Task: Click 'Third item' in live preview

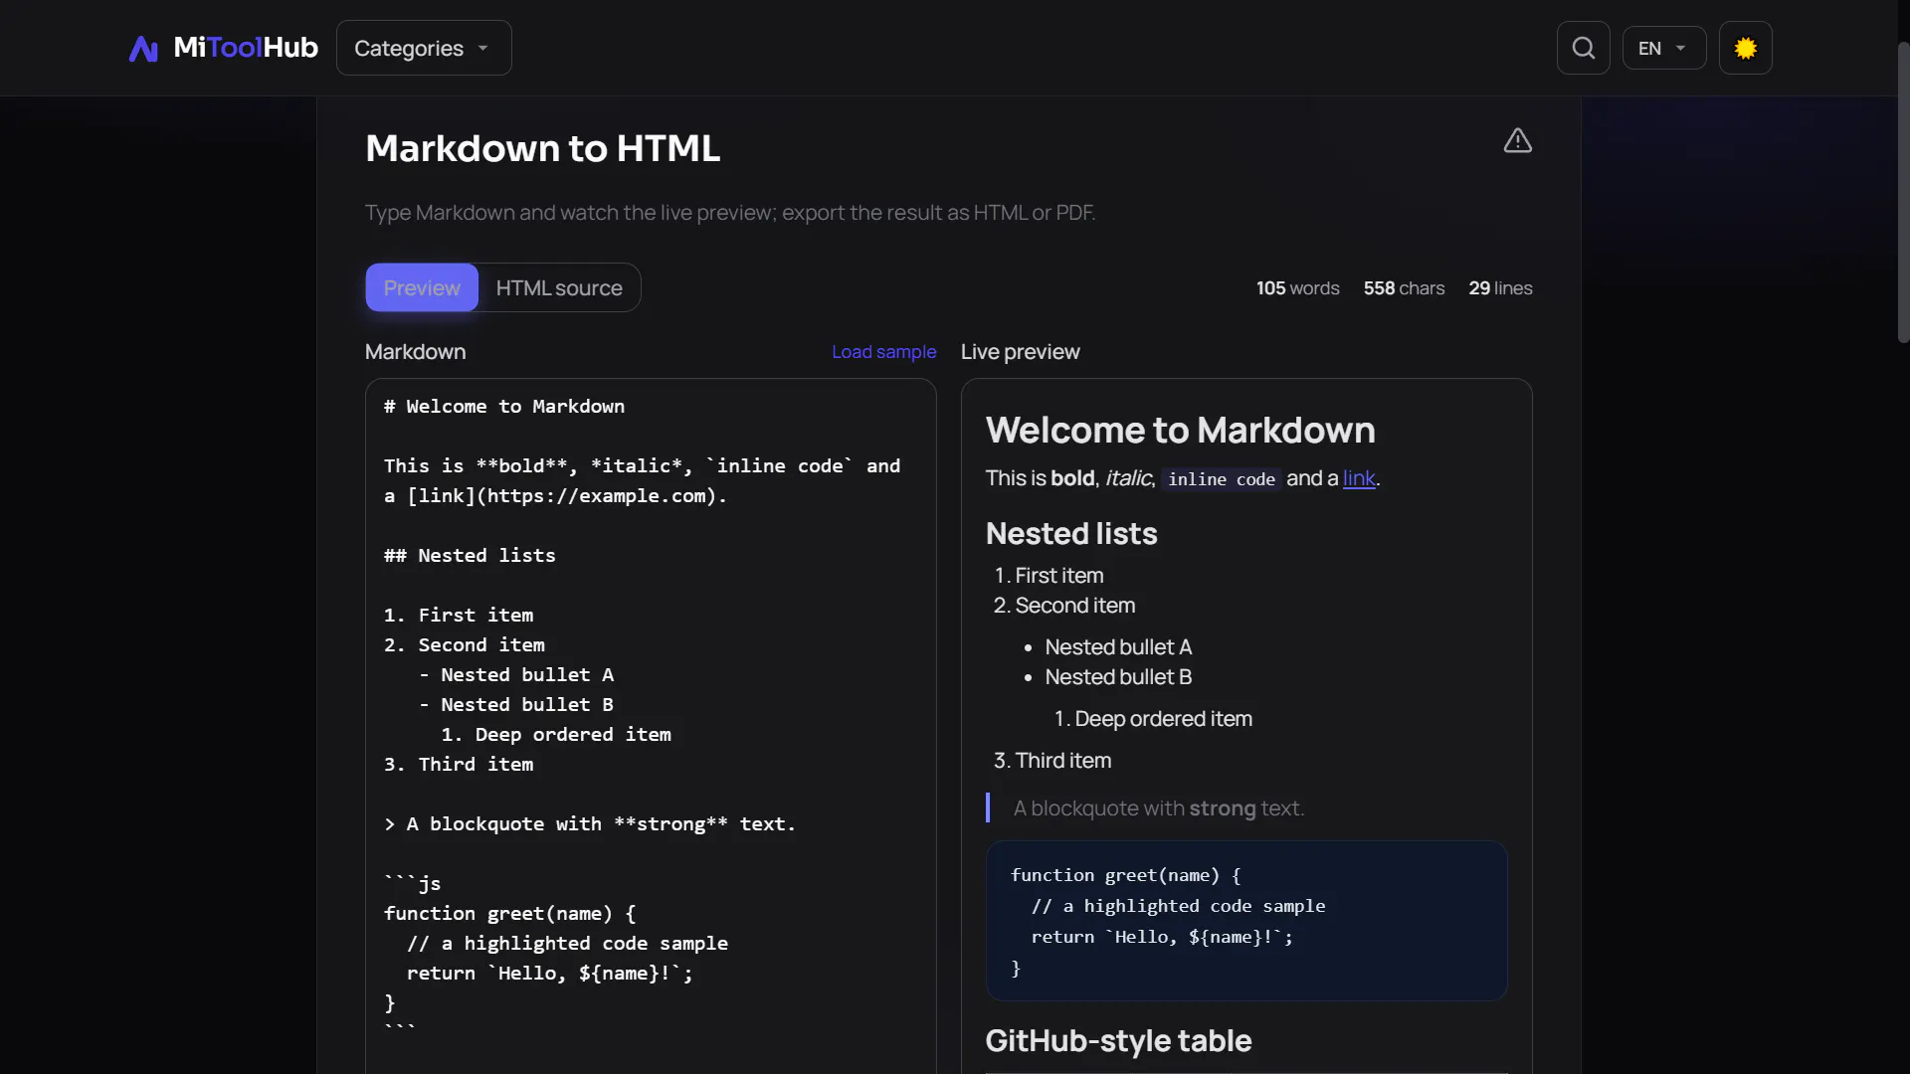Action: [x=1063, y=761]
